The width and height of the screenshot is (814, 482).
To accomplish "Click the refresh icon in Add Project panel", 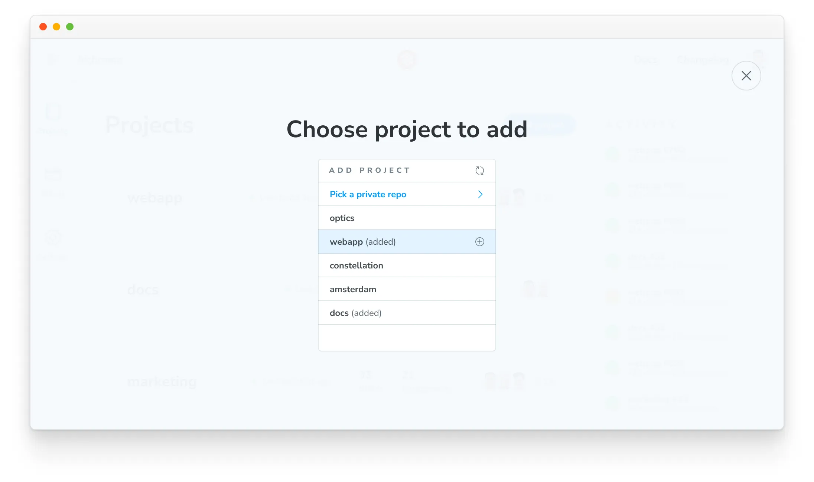I will click(x=480, y=171).
